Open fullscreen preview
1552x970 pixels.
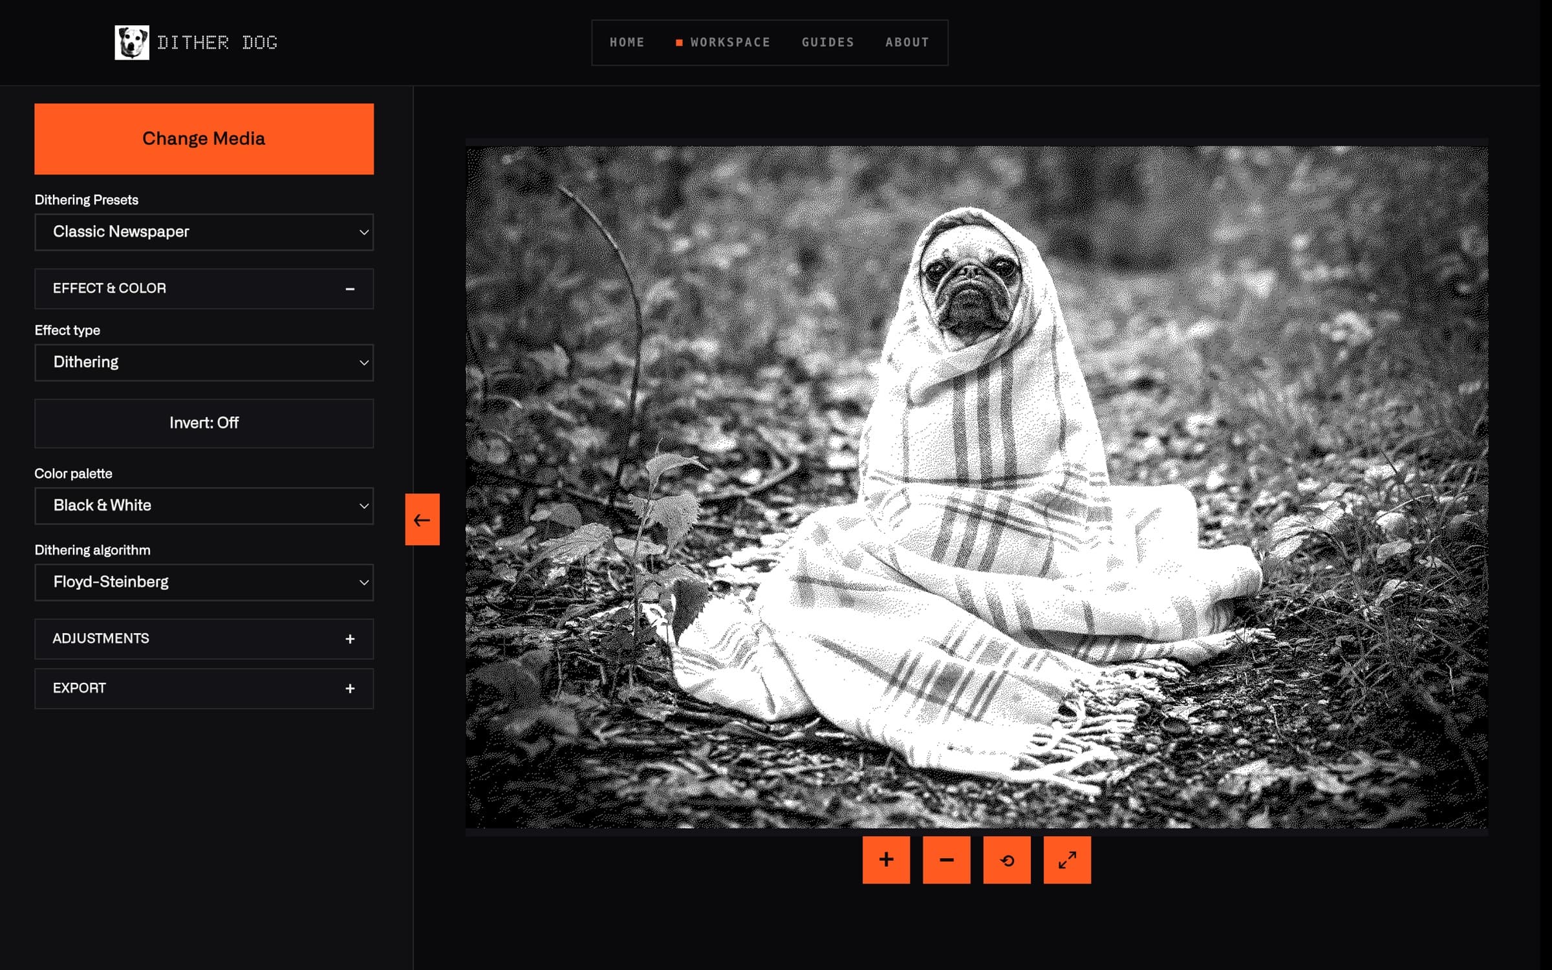pos(1067,859)
